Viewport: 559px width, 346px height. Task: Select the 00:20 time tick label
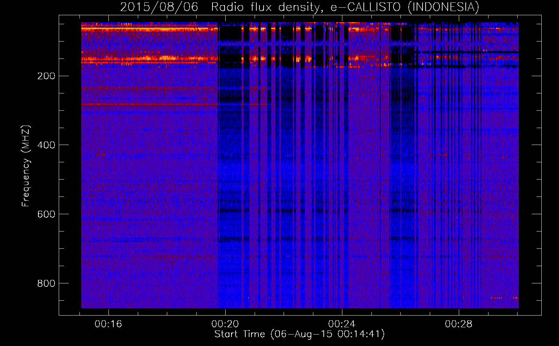[x=225, y=324]
